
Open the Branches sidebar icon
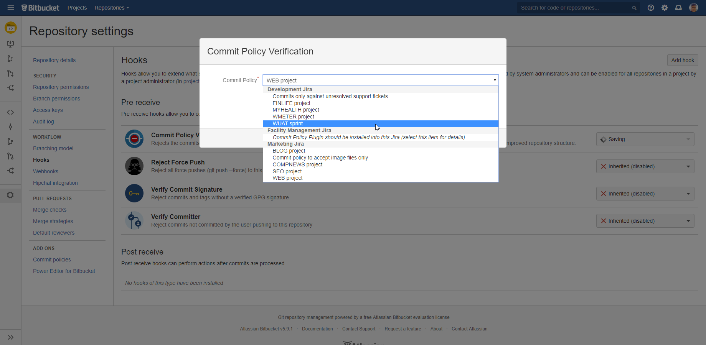[x=10, y=141]
